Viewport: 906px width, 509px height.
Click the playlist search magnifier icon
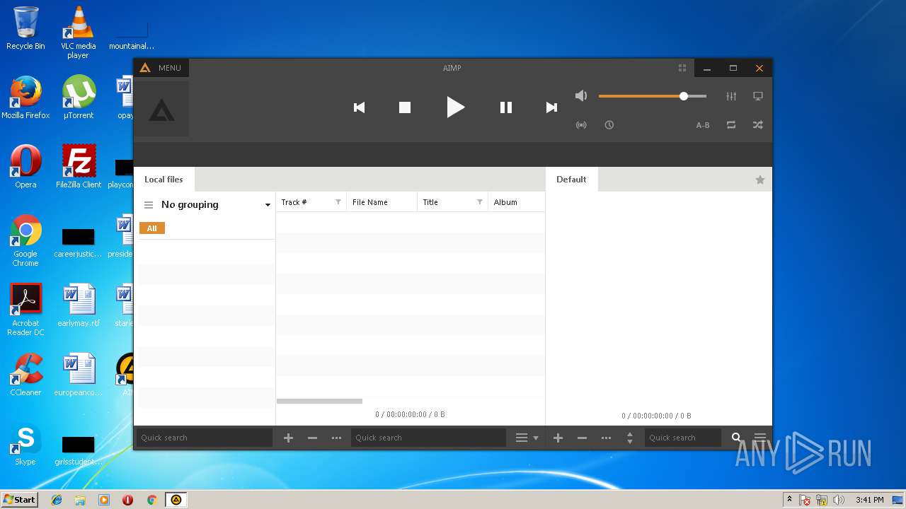736,438
